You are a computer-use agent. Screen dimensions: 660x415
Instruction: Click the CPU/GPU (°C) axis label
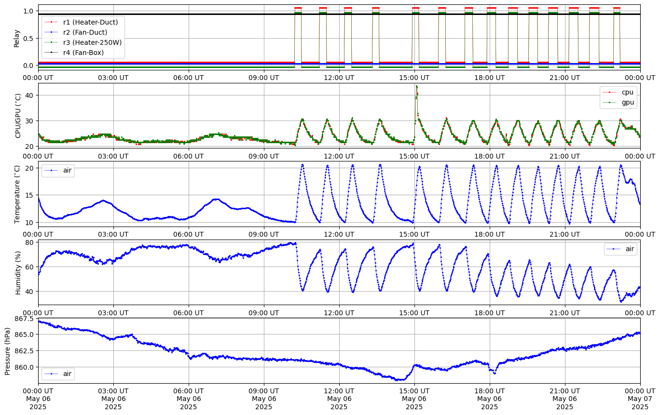(19, 116)
